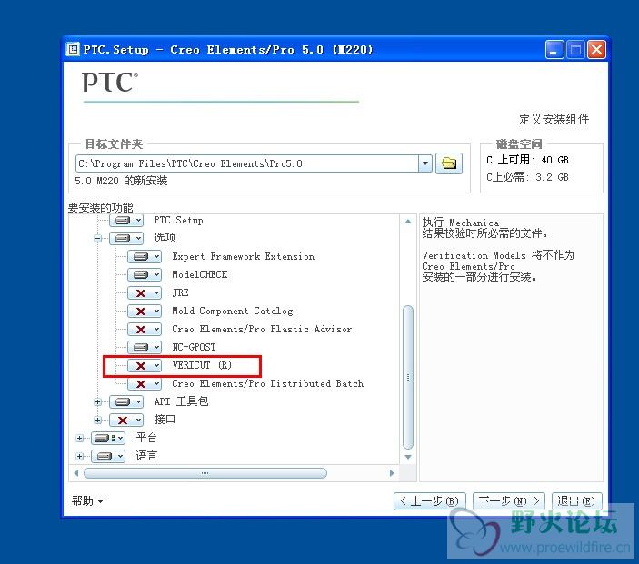Open install state dropdown for NC-GPOST

click(145, 347)
